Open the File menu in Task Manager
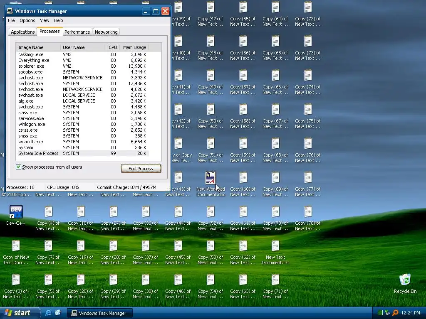This screenshot has width=426, height=319. click(11, 20)
